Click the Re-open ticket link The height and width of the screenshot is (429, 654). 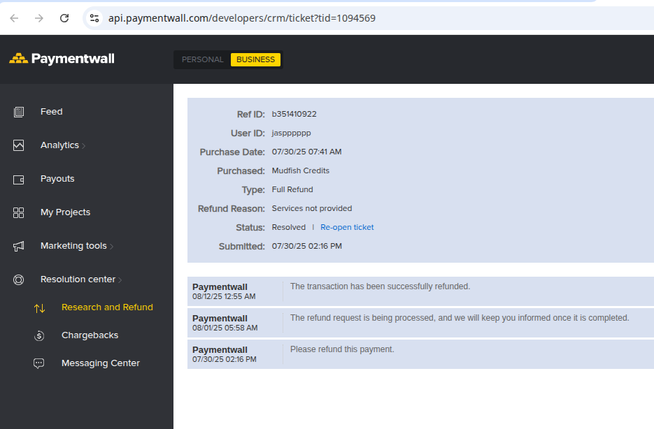point(347,227)
